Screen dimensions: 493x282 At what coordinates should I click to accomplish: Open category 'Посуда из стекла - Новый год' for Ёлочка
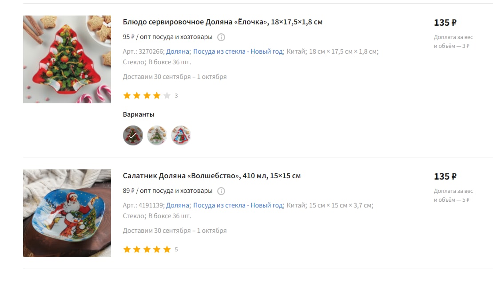click(238, 51)
